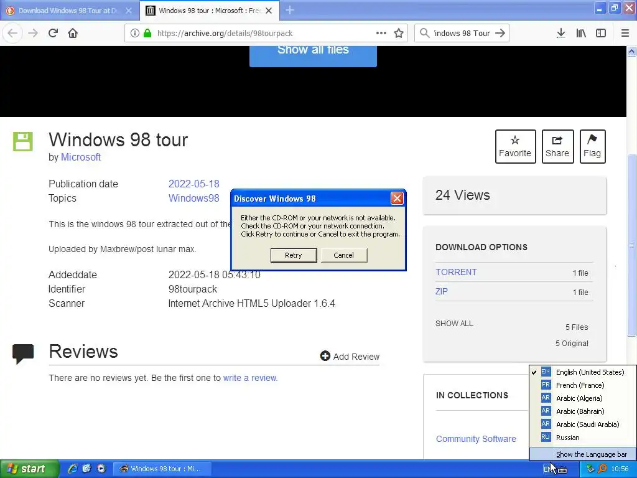Open the browser home page
Viewport: 637px width, 478px height.
pyautogui.click(x=73, y=34)
